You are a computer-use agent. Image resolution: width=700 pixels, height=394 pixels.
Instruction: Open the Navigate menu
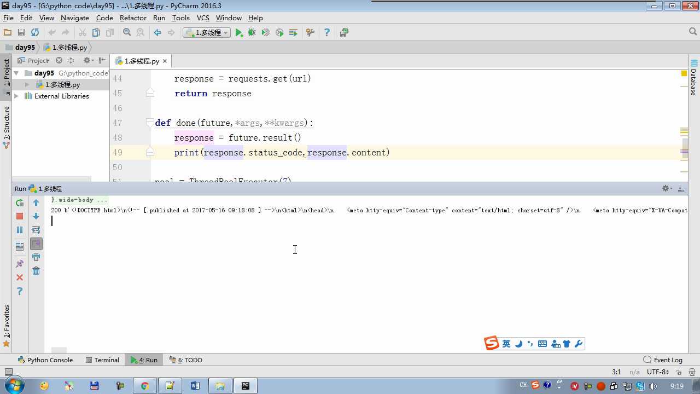pos(75,18)
